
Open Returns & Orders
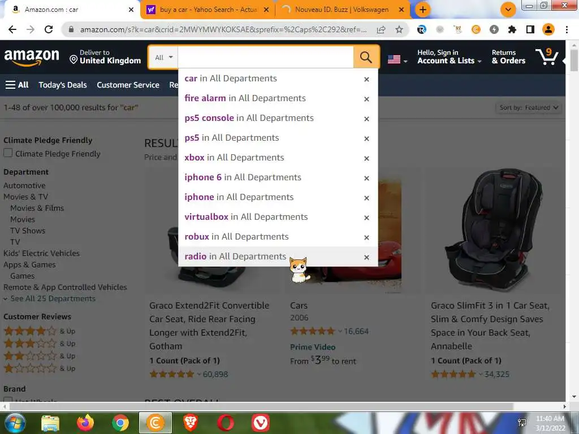[508, 57]
